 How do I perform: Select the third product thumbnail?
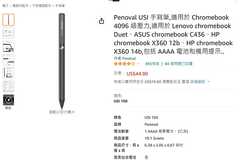click(x=8, y=47)
